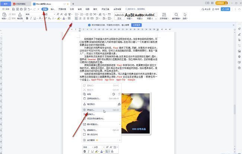Apply Heading 1 style from gallery

[130, 16]
